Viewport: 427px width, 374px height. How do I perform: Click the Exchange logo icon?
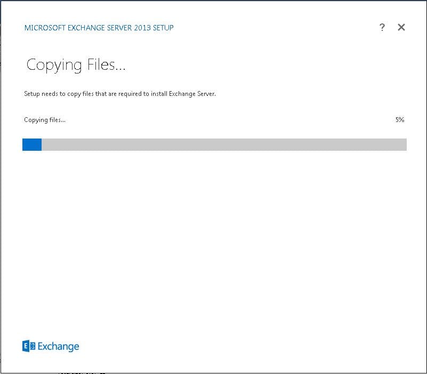click(29, 346)
